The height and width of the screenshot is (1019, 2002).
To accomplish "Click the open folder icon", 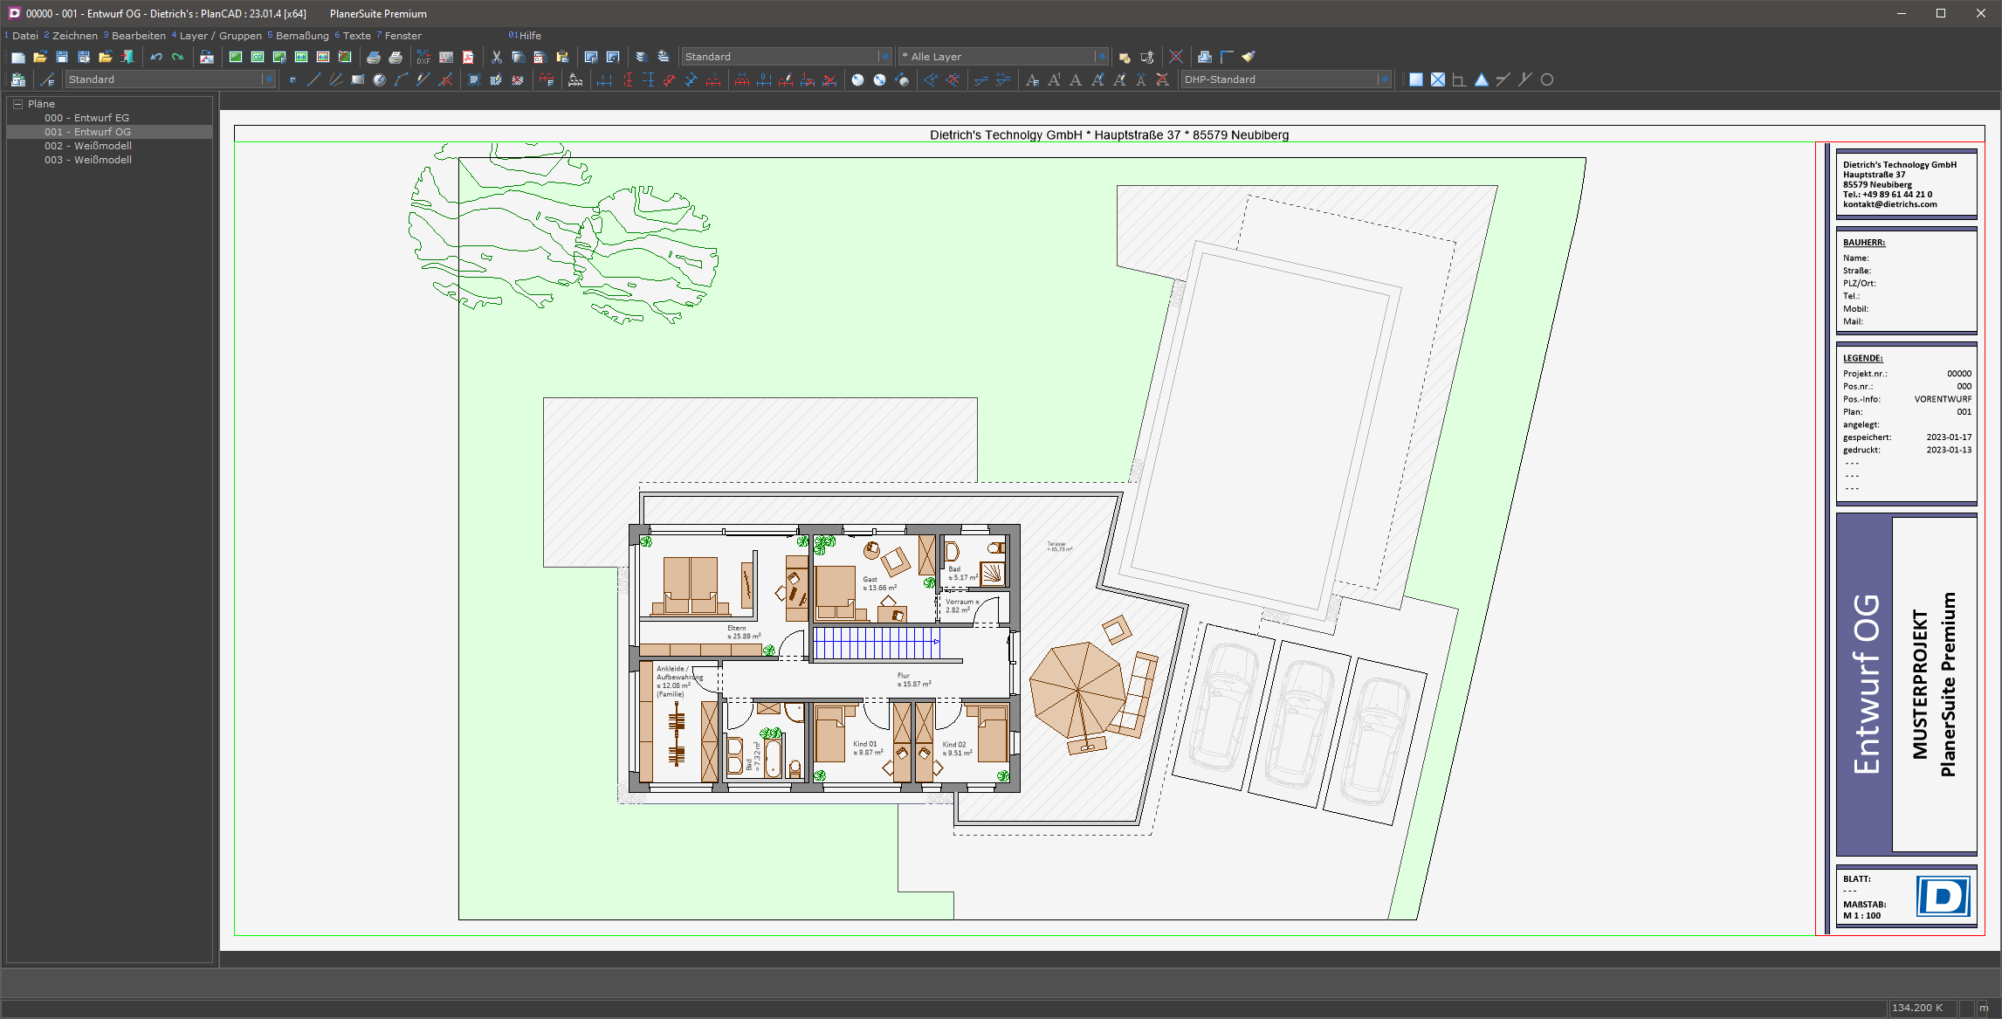I will (39, 58).
